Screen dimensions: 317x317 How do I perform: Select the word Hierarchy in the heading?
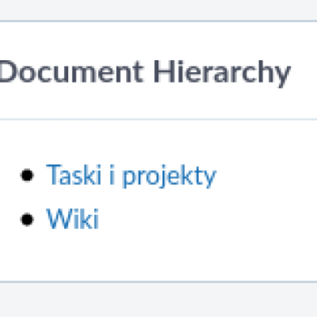tap(222, 73)
